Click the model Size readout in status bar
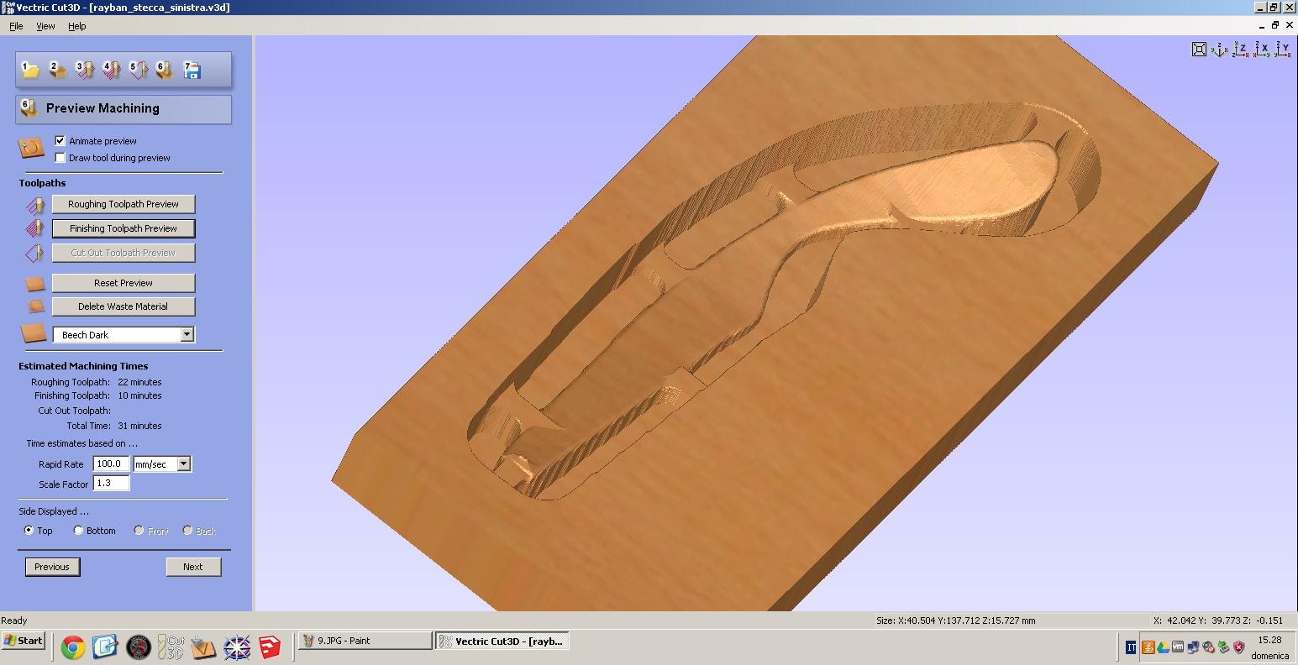The image size is (1298, 665). (955, 620)
